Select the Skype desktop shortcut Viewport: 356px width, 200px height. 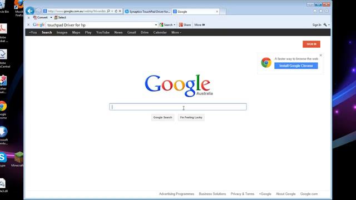tap(3, 159)
